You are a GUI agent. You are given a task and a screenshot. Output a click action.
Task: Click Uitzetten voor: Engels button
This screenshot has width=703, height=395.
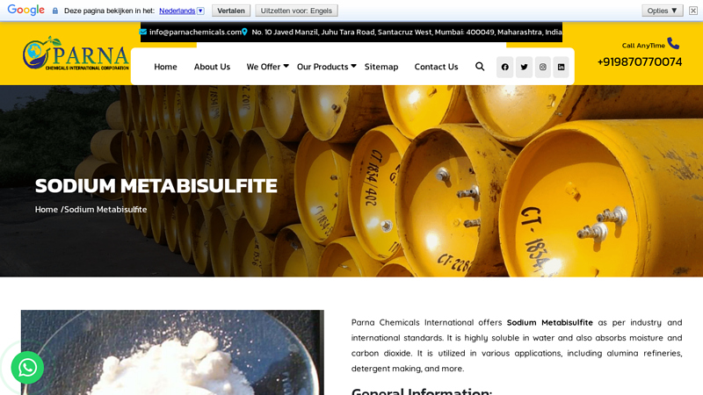click(296, 11)
